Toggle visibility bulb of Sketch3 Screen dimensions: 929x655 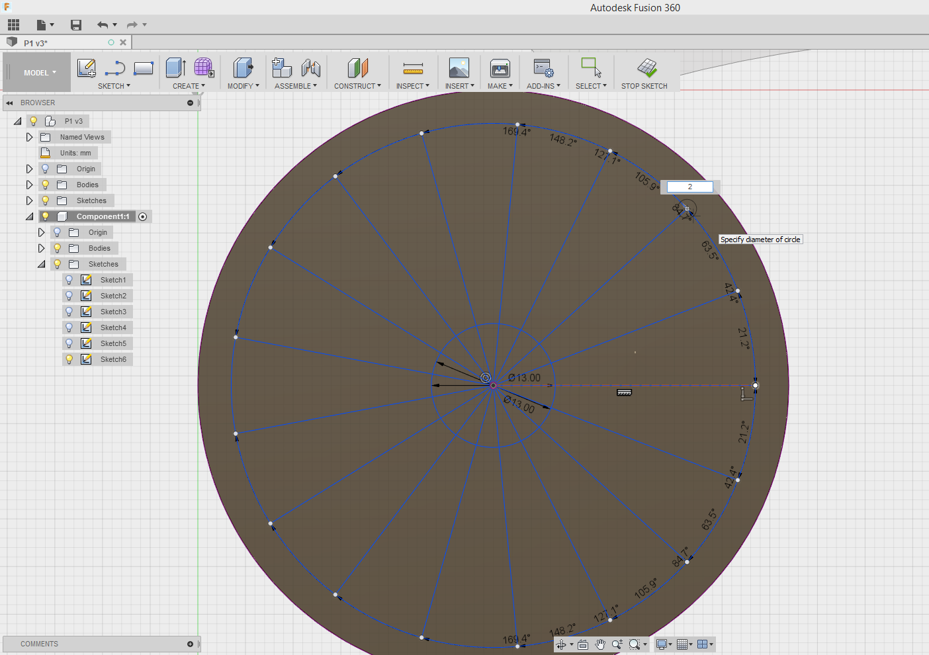point(69,312)
